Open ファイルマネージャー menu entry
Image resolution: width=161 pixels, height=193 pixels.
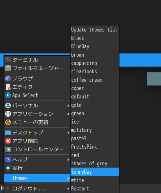tap(37, 68)
